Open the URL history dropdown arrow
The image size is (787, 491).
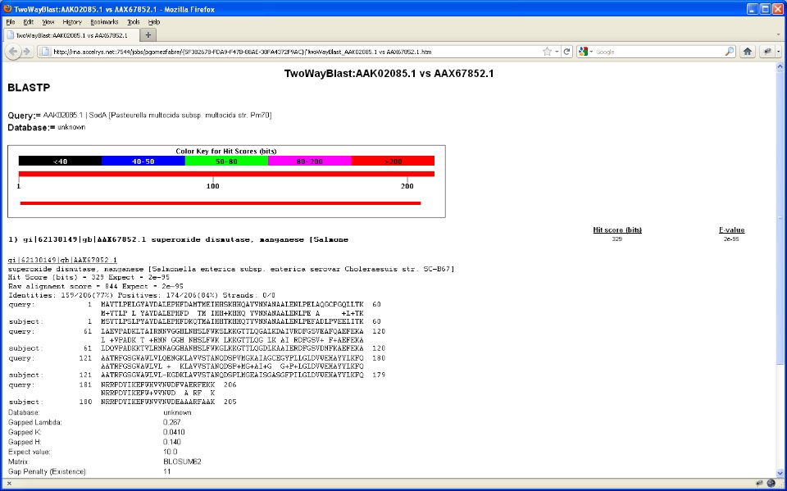pyautogui.click(x=557, y=52)
